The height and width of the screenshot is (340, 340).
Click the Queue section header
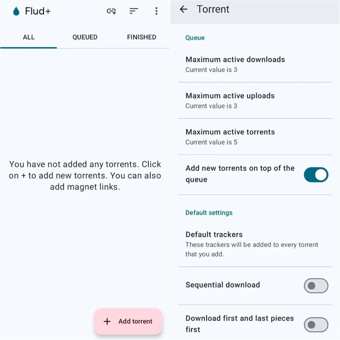(195, 38)
